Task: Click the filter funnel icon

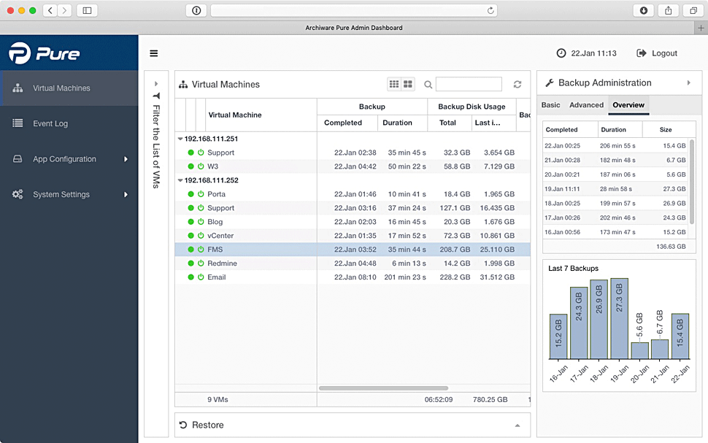Action: click(x=156, y=96)
